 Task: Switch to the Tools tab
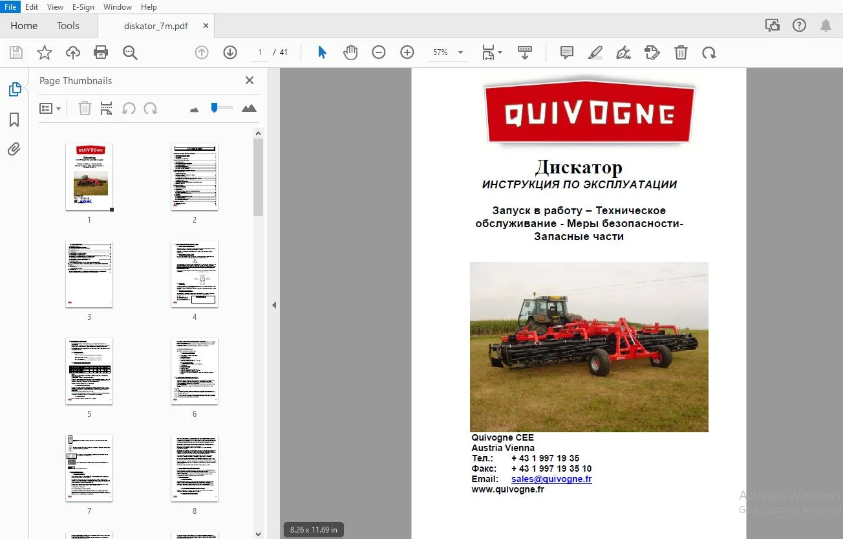68,26
